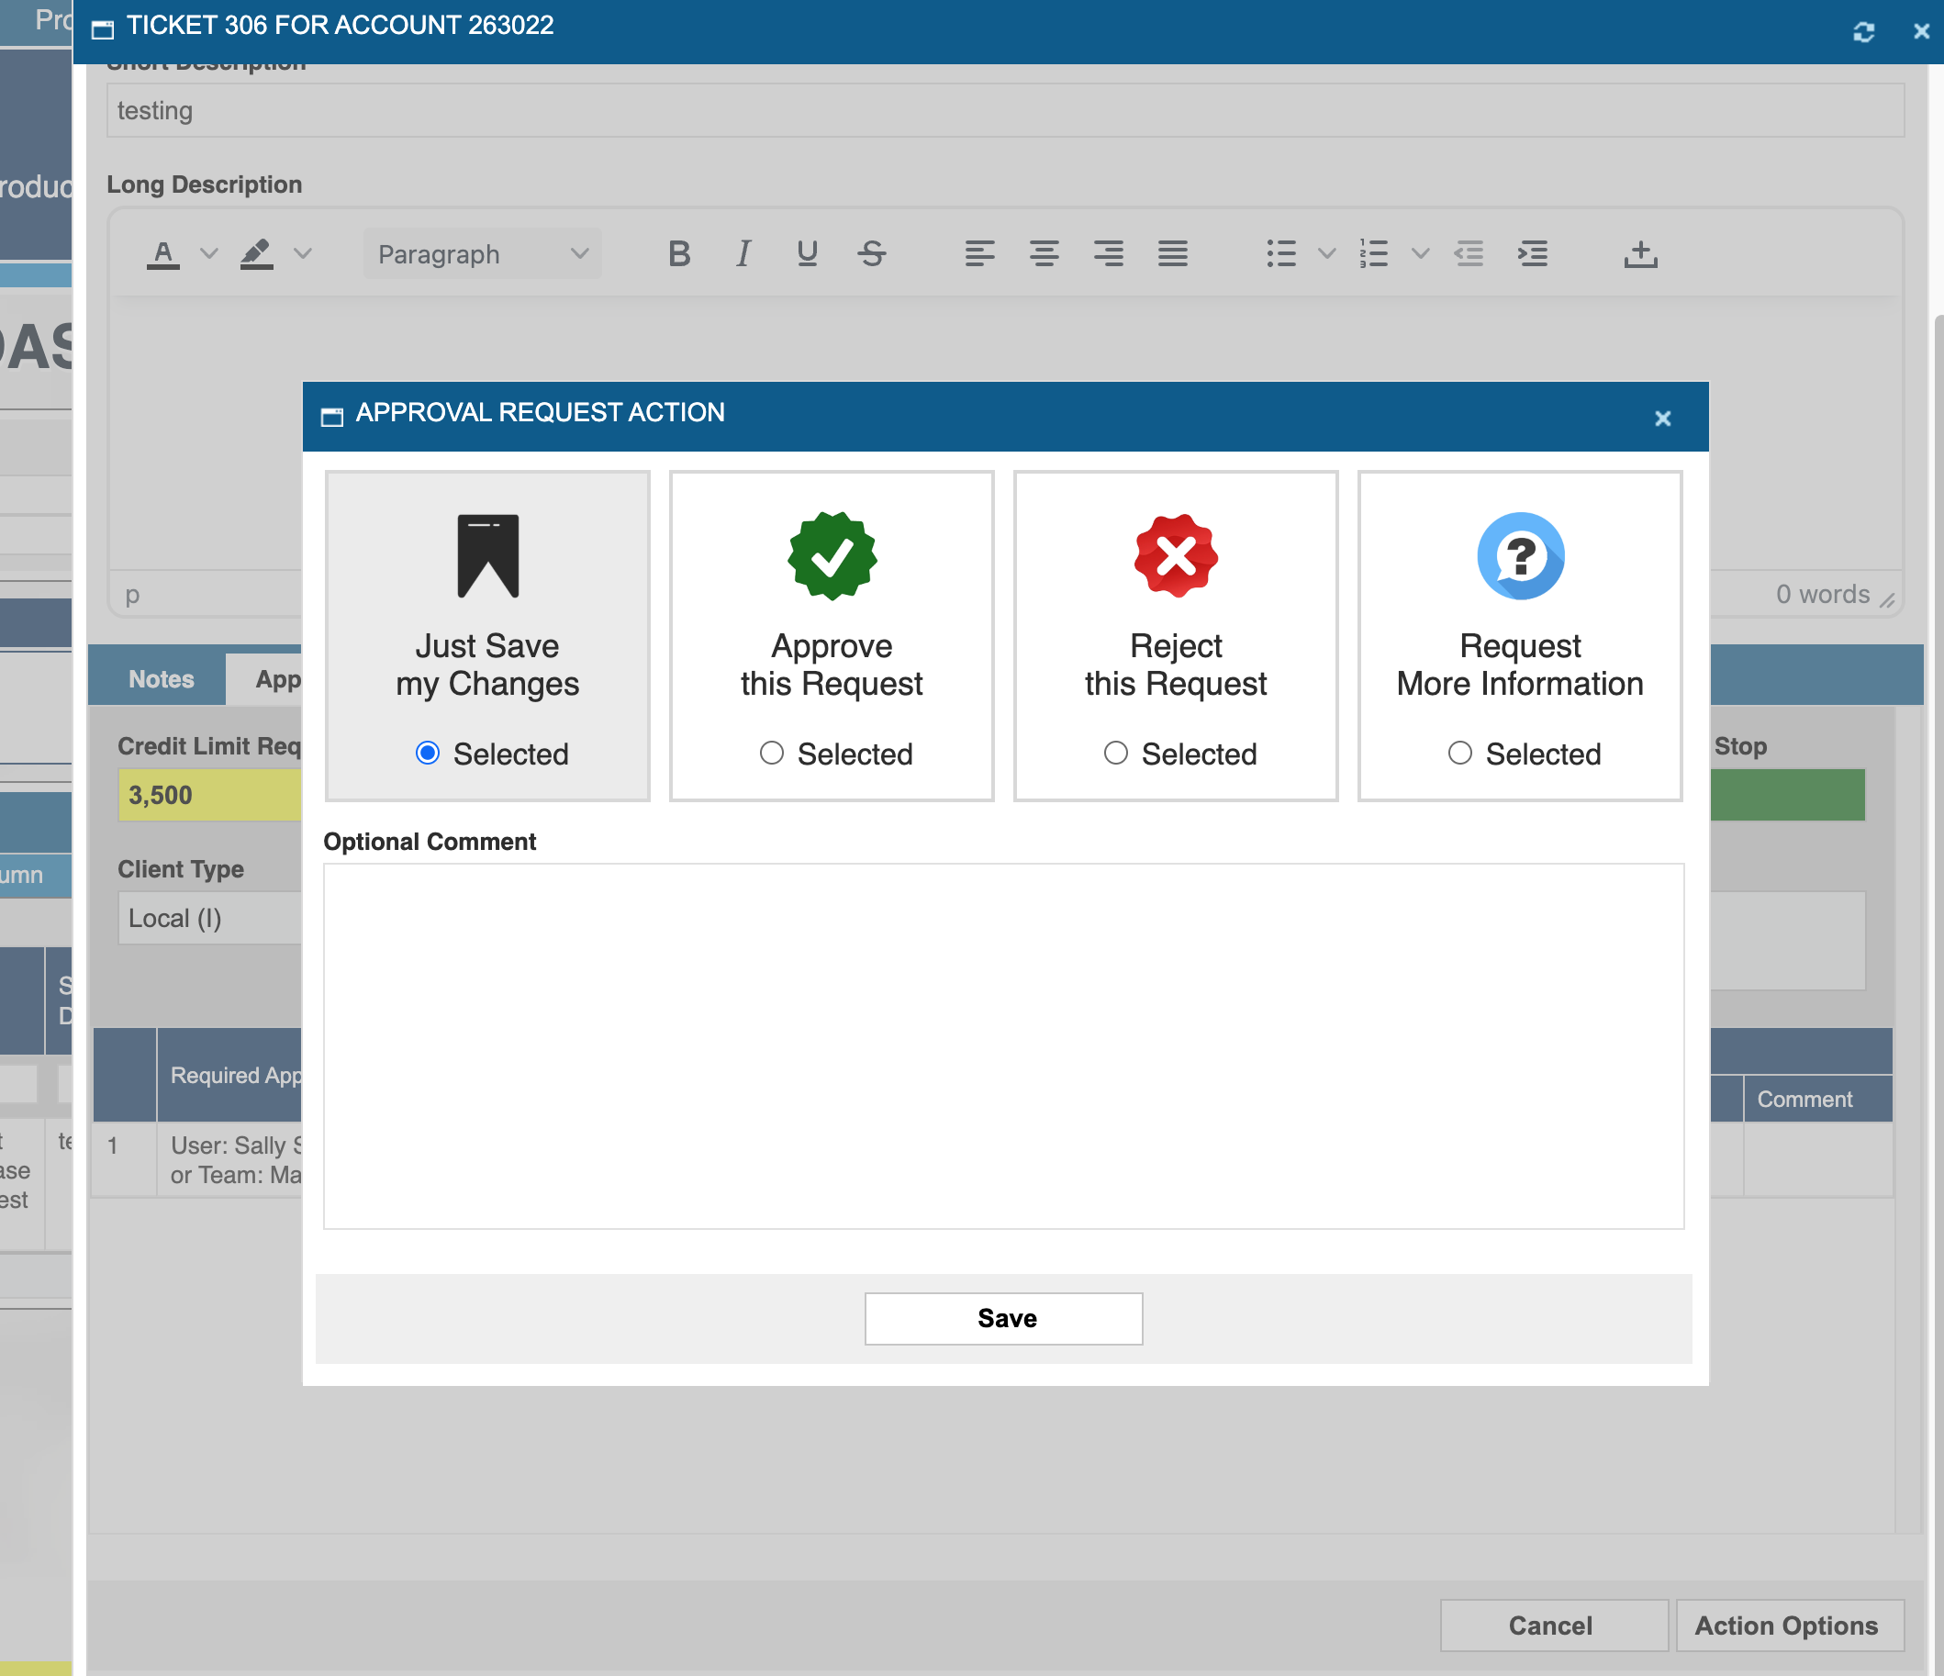Click the strikethrough formatting icon
This screenshot has height=1676, width=1944.
pos(872,253)
